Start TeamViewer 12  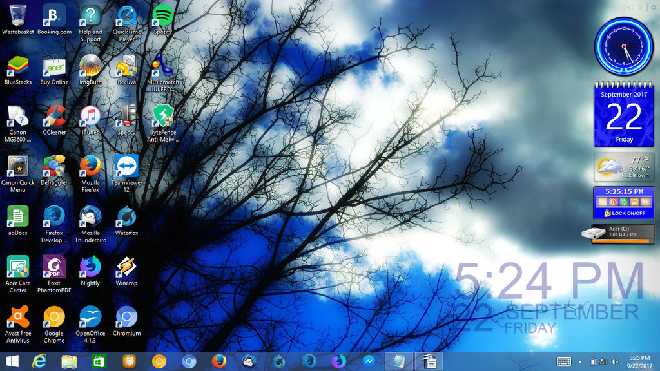pos(126,170)
